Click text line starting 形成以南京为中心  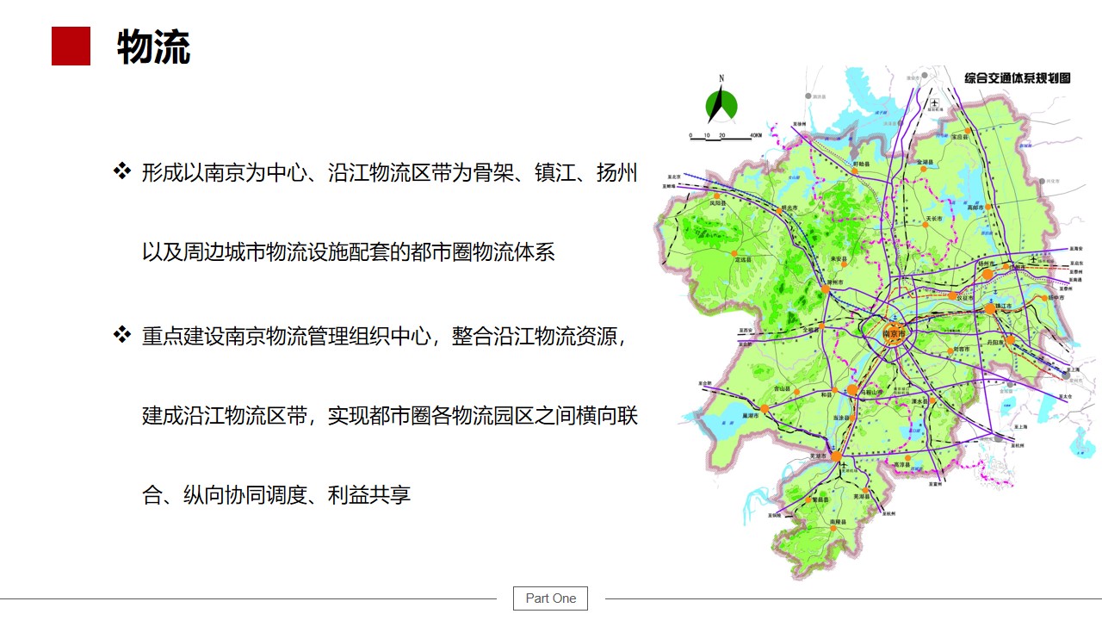389,172
